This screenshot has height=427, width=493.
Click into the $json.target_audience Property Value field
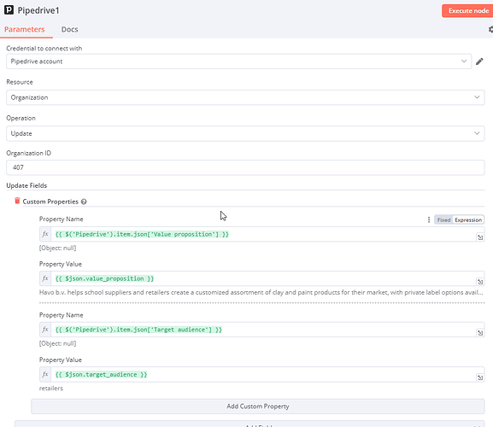(263, 374)
